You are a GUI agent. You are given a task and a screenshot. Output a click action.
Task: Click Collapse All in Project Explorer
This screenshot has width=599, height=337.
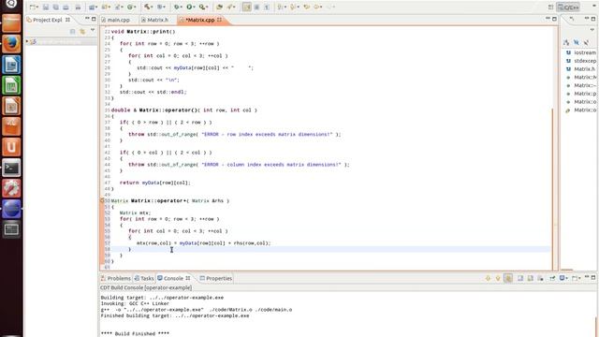click(73, 31)
